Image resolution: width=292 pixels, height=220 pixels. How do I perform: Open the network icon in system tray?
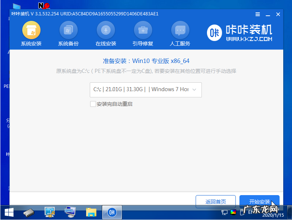click(x=224, y=212)
